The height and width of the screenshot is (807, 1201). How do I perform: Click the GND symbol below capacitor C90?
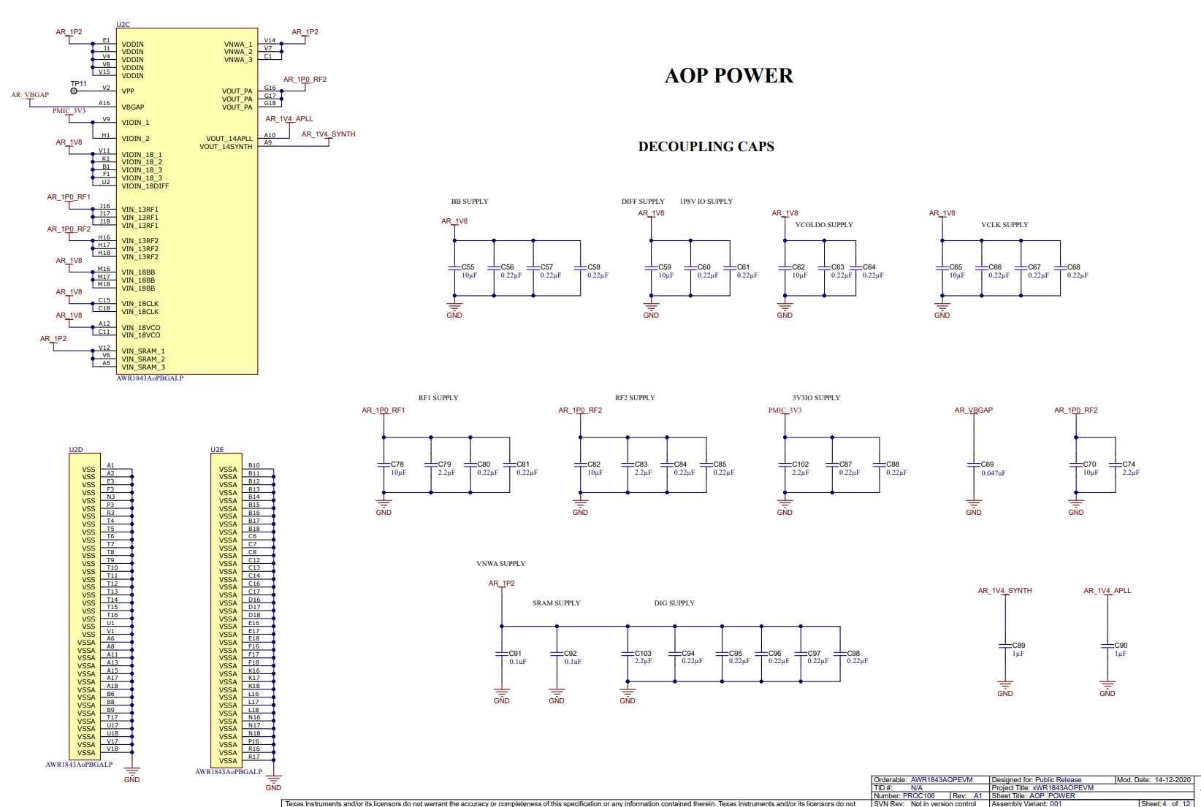pos(1107,686)
